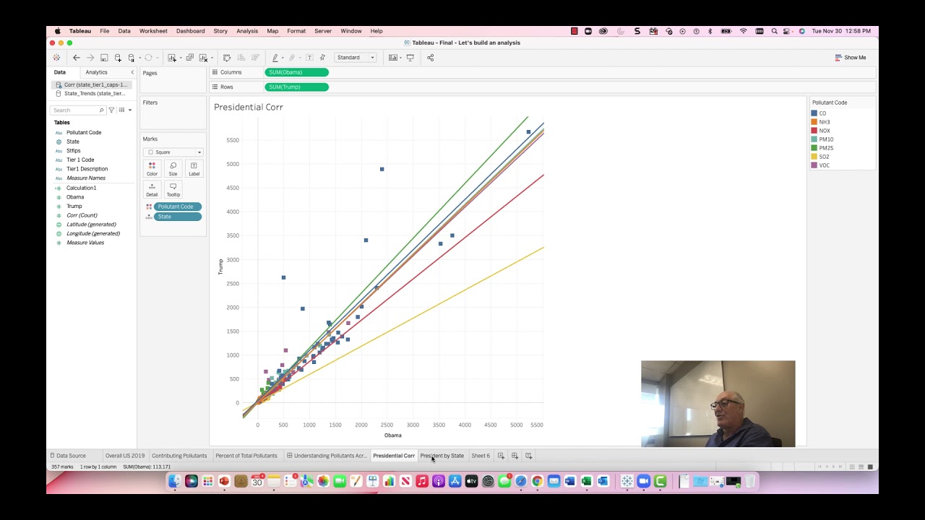The height and width of the screenshot is (520, 925).
Task: Click the New Story icon at bottom
Action: point(528,456)
